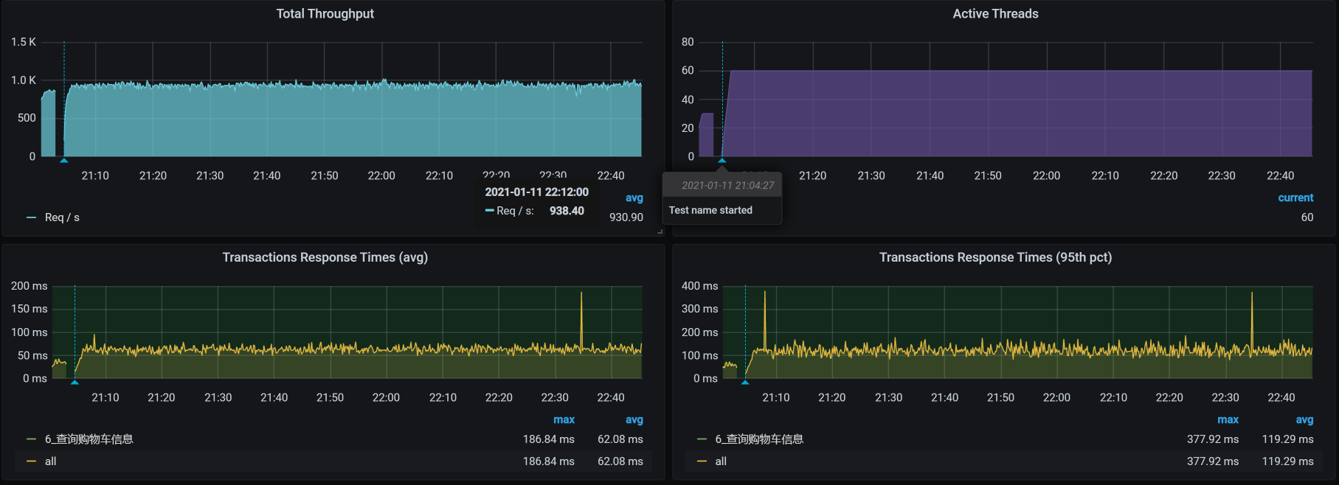Sort by 'avg' column in 95th pct panel
Screen dimensions: 1339x485
[1304, 419]
